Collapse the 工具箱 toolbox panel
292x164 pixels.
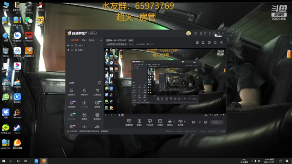tap(99, 83)
